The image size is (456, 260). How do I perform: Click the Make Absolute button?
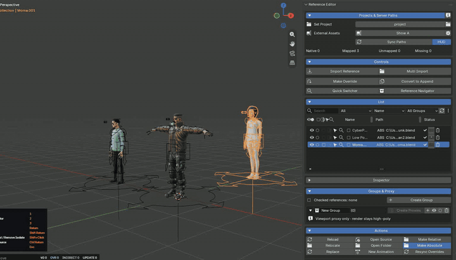pos(427,245)
